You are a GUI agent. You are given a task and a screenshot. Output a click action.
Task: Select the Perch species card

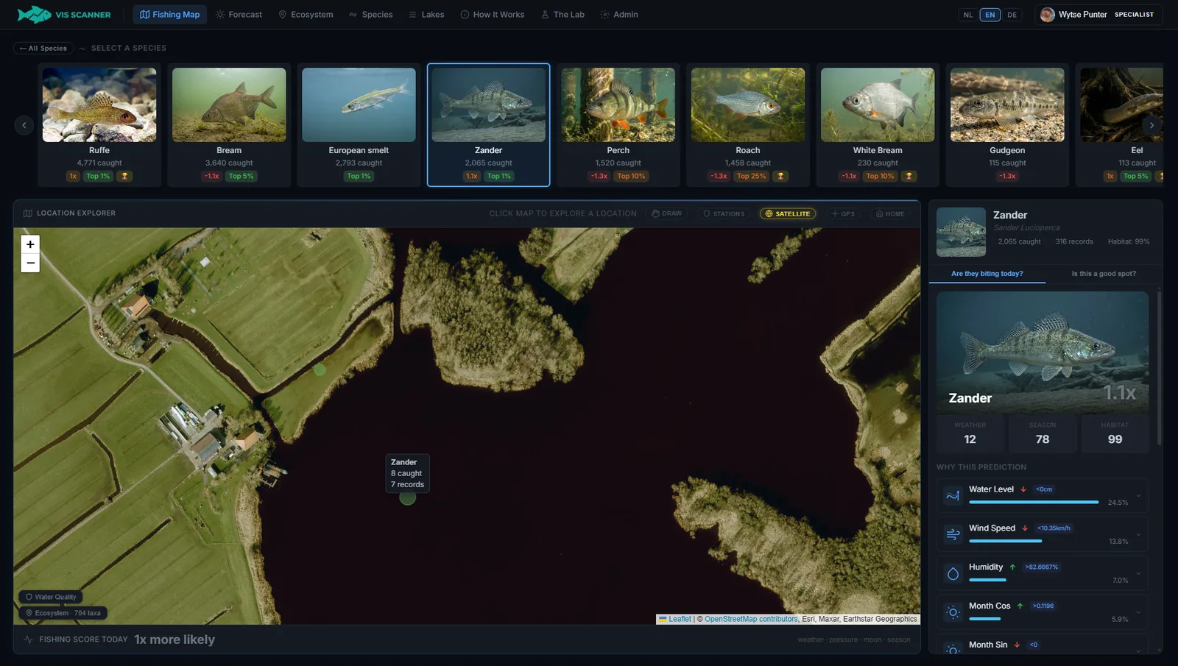[x=618, y=125]
